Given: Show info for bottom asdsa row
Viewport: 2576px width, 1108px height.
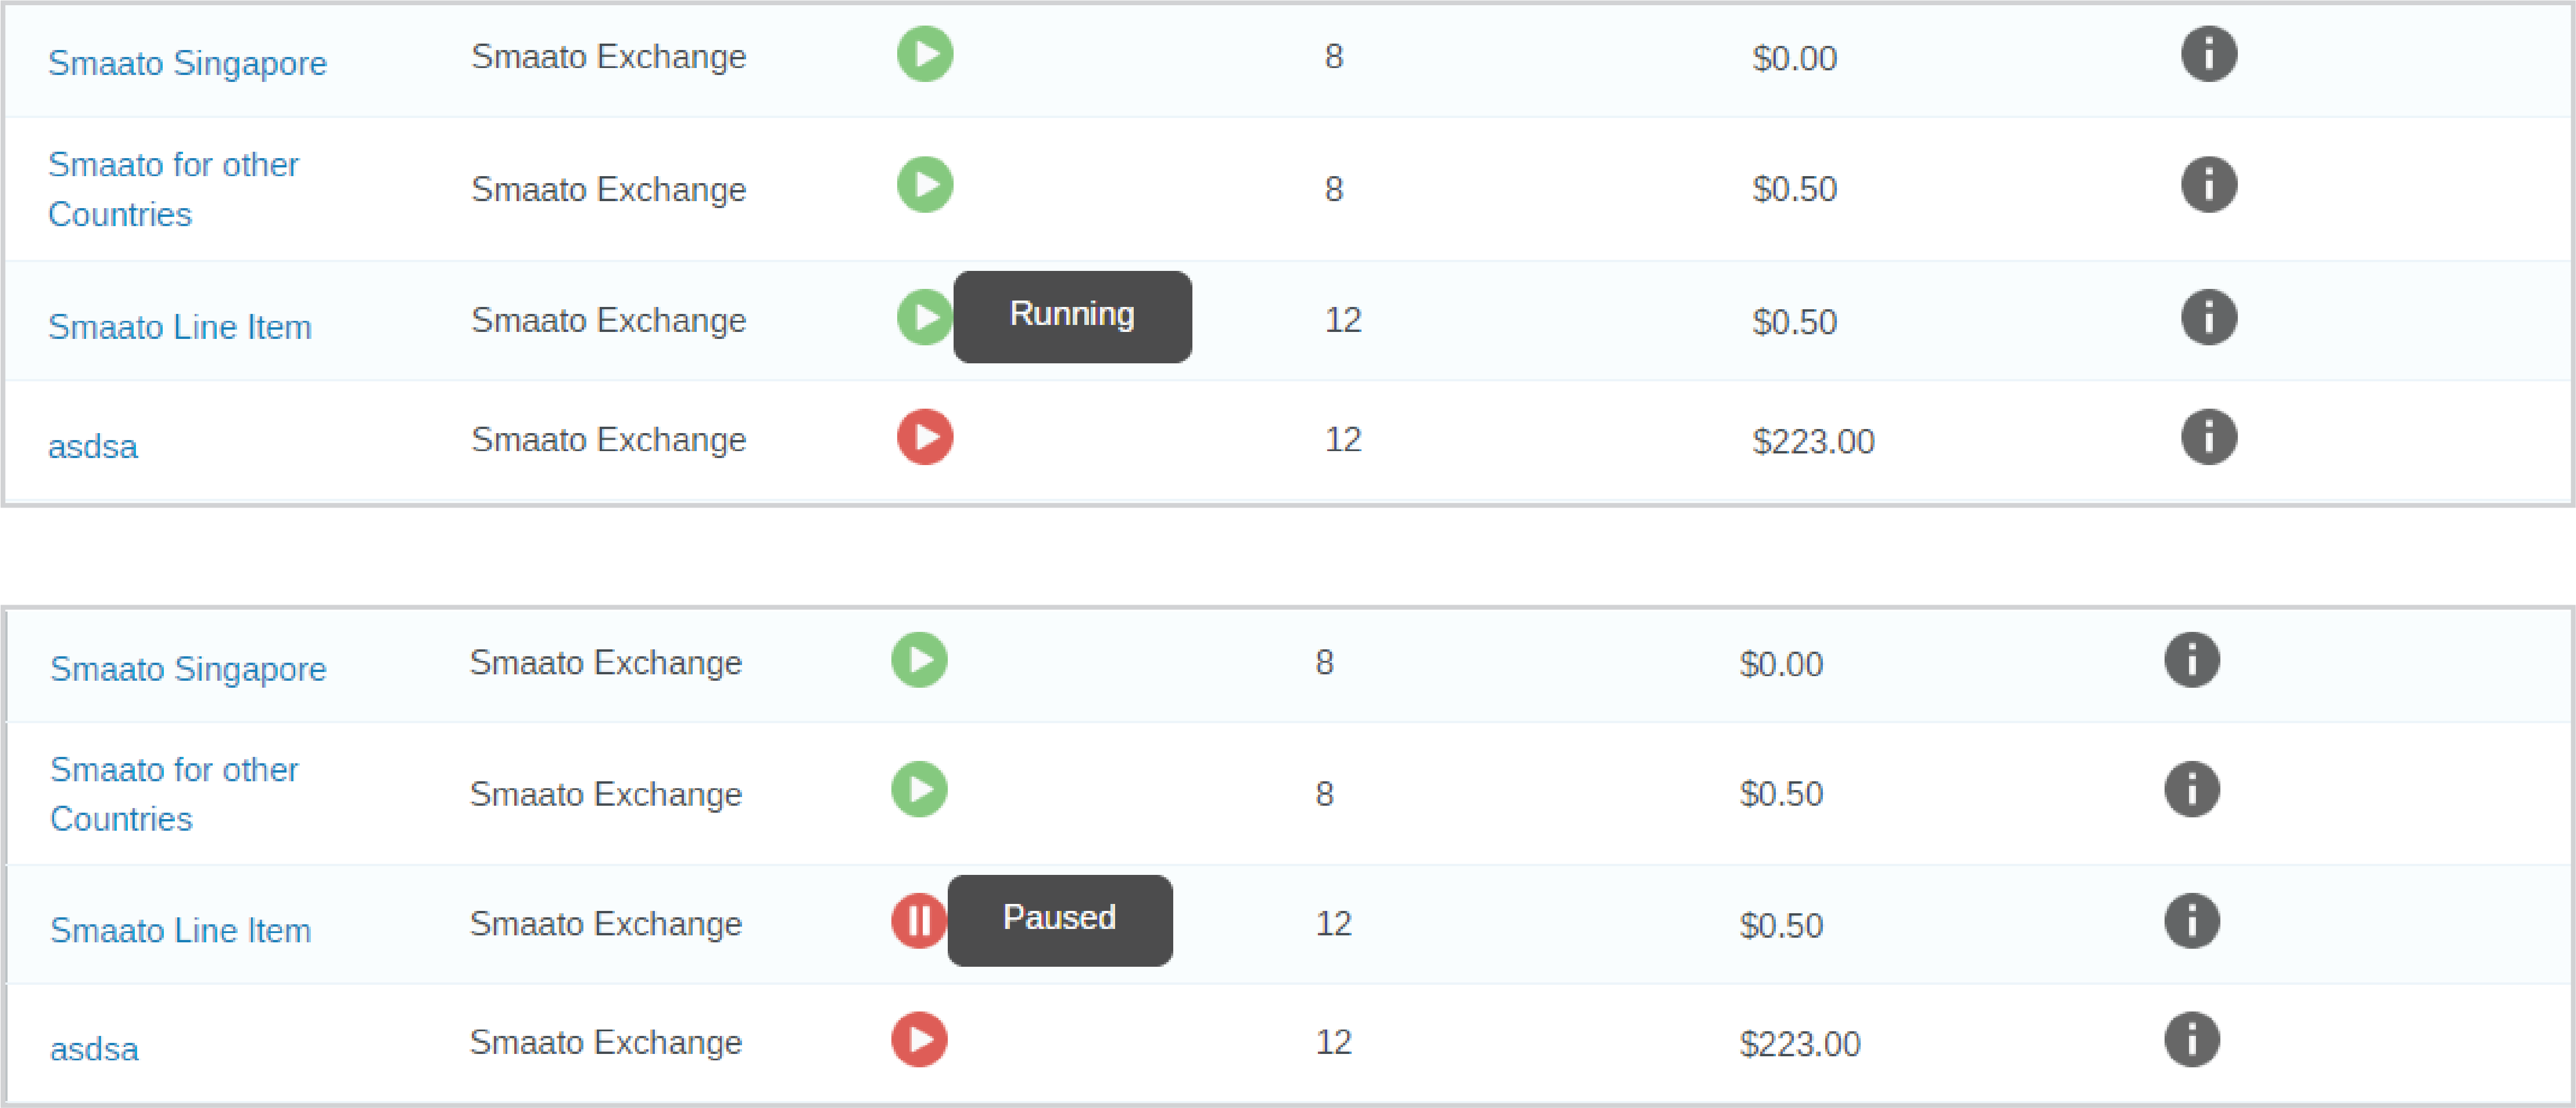Looking at the screenshot, I should click(x=2192, y=1040).
